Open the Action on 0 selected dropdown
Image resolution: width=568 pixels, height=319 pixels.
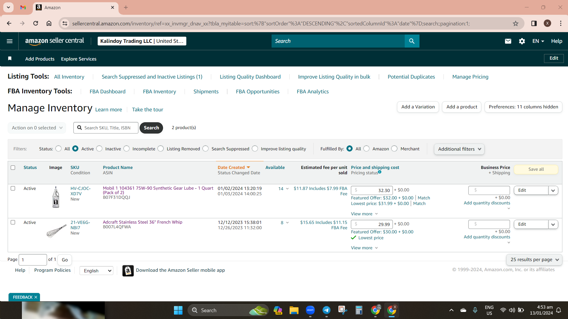37,128
